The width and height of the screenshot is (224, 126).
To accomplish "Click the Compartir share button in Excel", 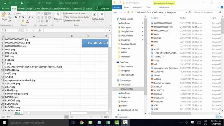I will [x=103, y=8].
